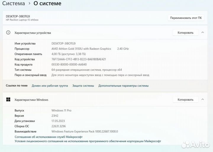Screen dimensions: 213x152
Task: Click the Windows logo icon
Action: [8, 100]
